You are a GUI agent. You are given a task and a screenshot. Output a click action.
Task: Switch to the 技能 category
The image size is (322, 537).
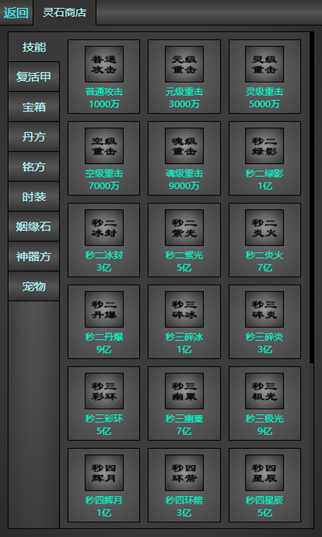tap(34, 47)
